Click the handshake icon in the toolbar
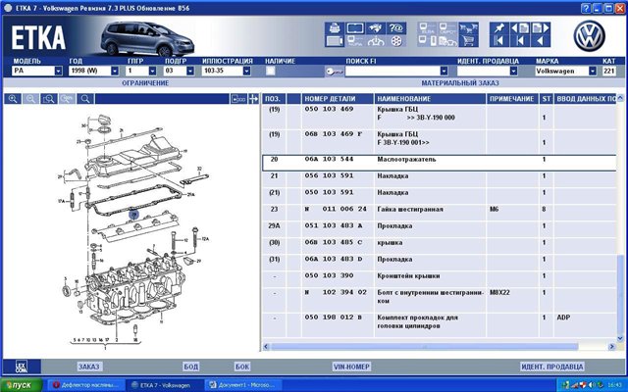 pos(376,28)
